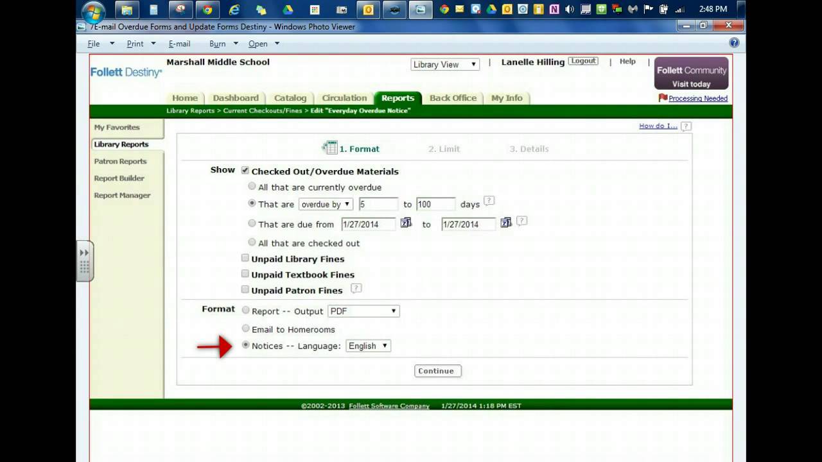This screenshot has height=462, width=822.
Task: Open calendar picker for due-to date
Action: [506, 223]
